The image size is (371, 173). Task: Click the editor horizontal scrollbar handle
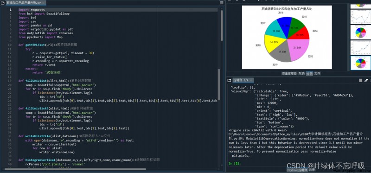[75, 169]
